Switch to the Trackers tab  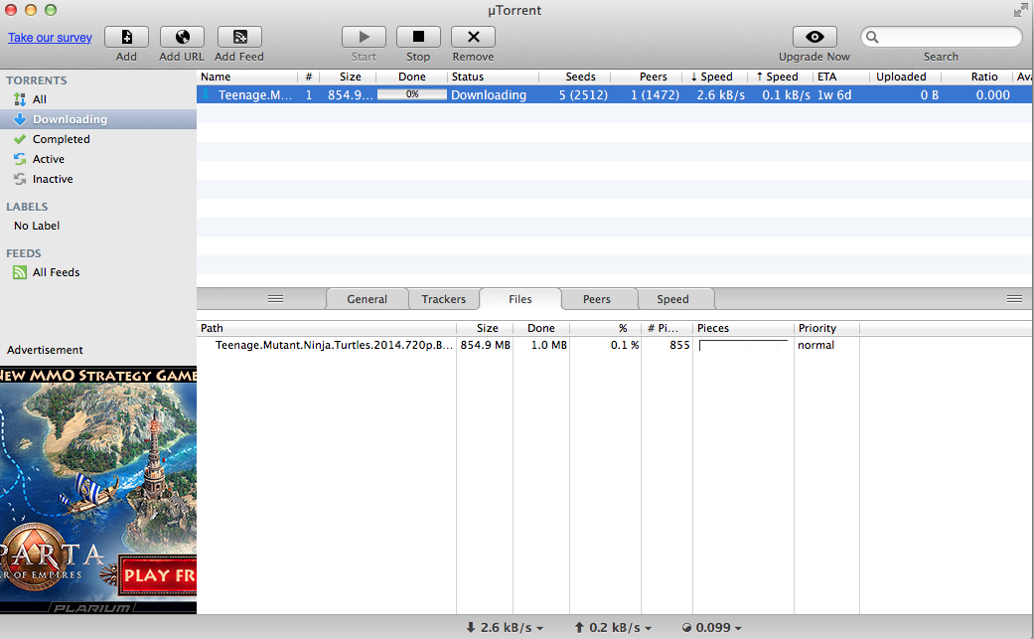point(444,299)
